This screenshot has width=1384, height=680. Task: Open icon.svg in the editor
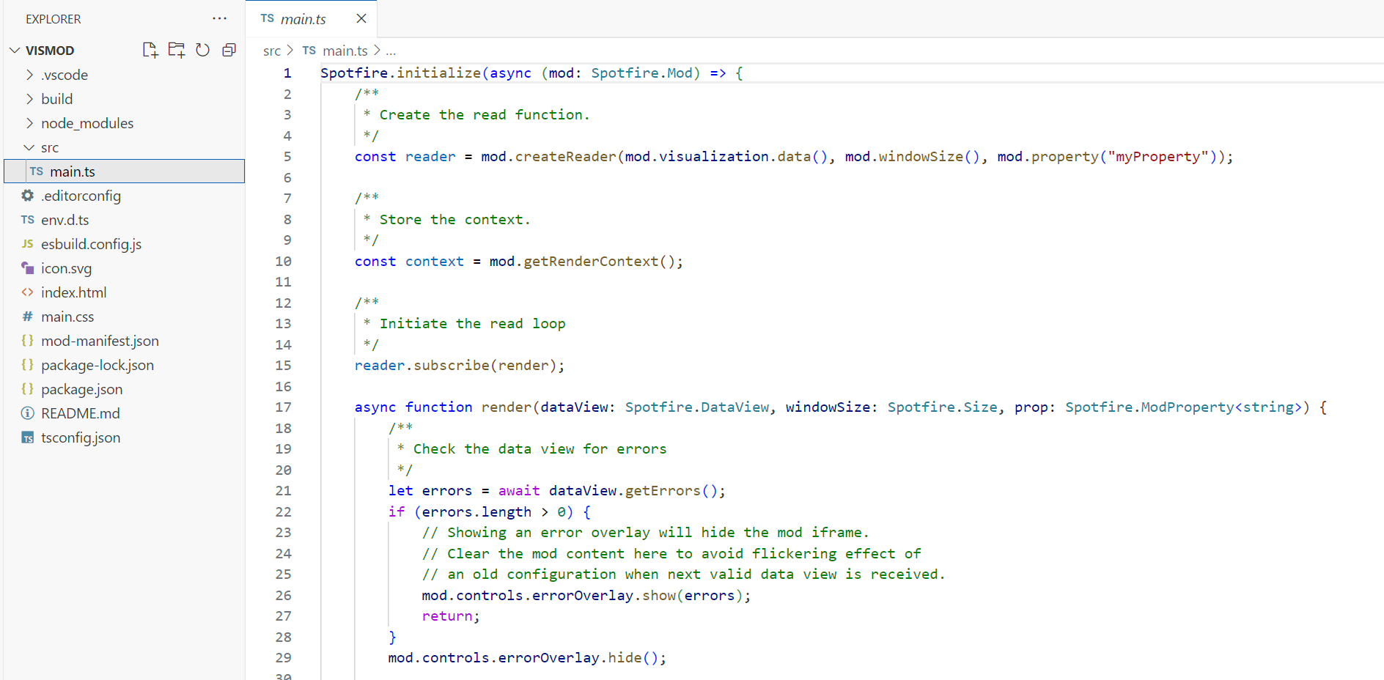pyautogui.click(x=125, y=268)
